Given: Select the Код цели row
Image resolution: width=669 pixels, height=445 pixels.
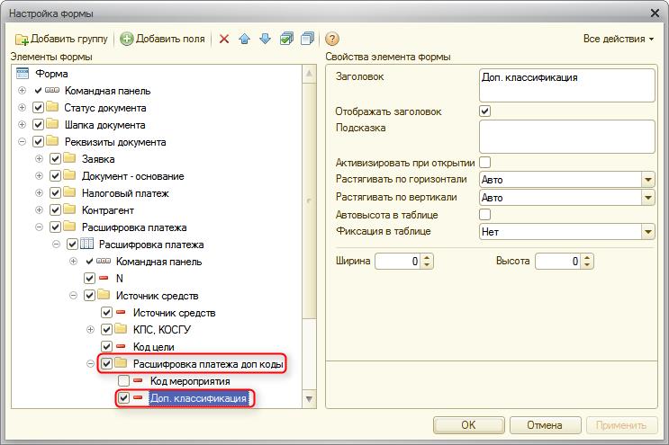Looking at the screenshot, I should [x=153, y=347].
